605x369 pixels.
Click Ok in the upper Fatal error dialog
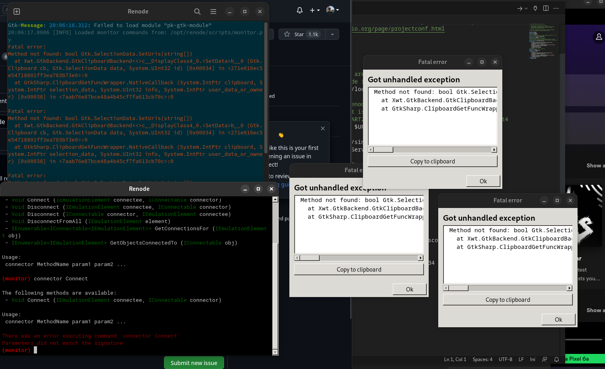coord(483,181)
